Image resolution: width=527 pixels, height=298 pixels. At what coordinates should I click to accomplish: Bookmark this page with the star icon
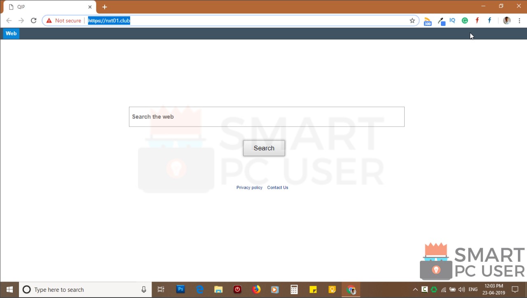[412, 20]
